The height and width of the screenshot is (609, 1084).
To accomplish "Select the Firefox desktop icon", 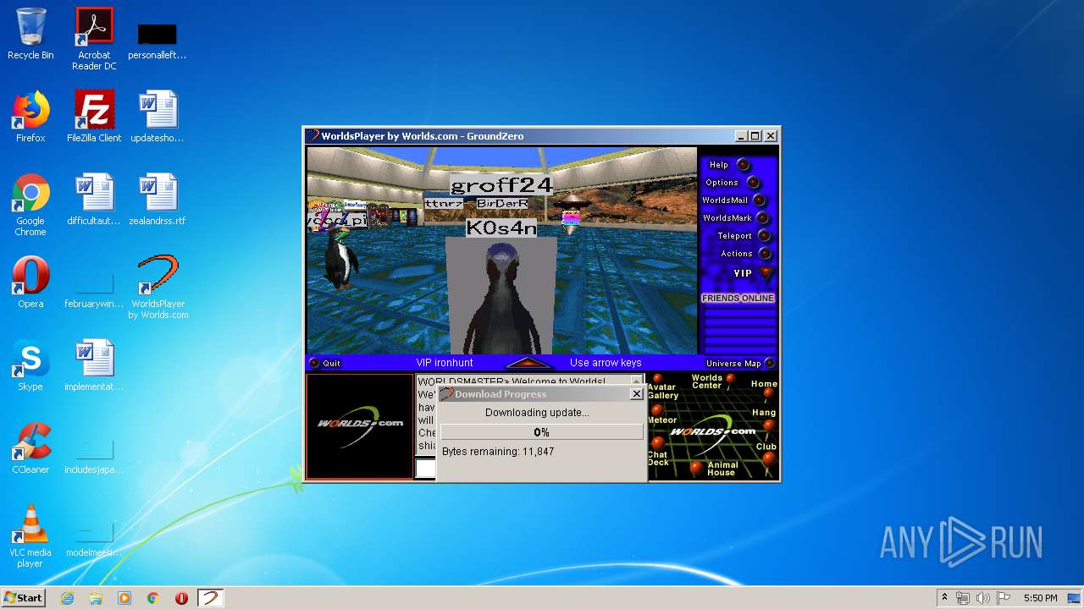I will [30, 117].
